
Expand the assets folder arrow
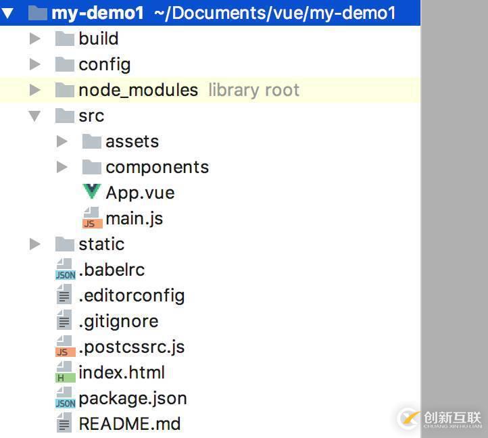[62, 141]
